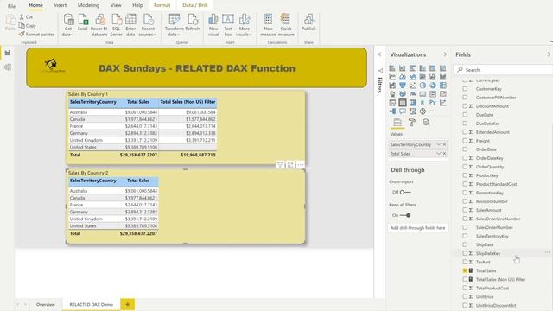Insert a New visual
This screenshot has height=311, width=553.
tap(213, 25)
